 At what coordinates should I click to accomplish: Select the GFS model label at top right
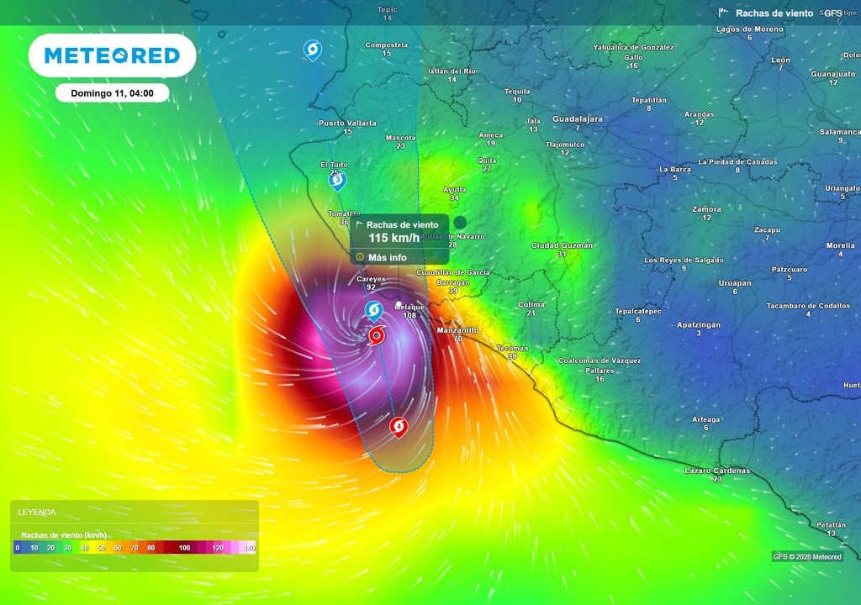pos(833,13)
